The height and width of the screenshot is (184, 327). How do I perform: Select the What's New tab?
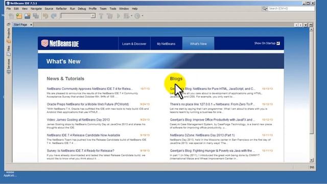point(198,43)
